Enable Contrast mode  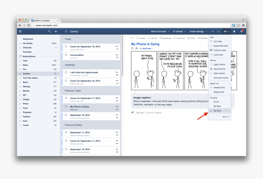(220, 78)
